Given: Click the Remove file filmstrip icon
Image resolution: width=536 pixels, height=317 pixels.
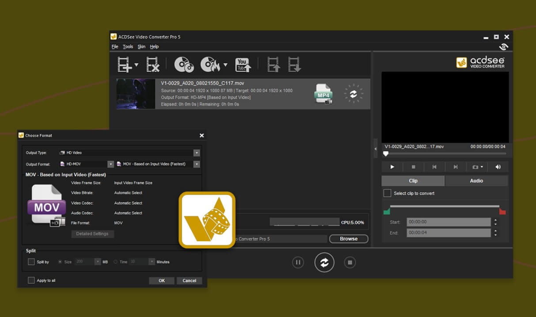Looking at the screenshot, I should point(153,65).
